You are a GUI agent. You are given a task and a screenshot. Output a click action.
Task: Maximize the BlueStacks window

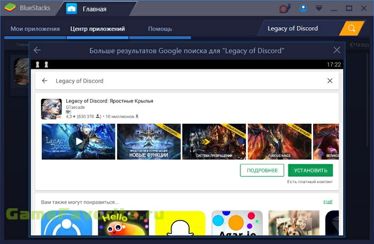pyautogui.click(x=349, y=9)
